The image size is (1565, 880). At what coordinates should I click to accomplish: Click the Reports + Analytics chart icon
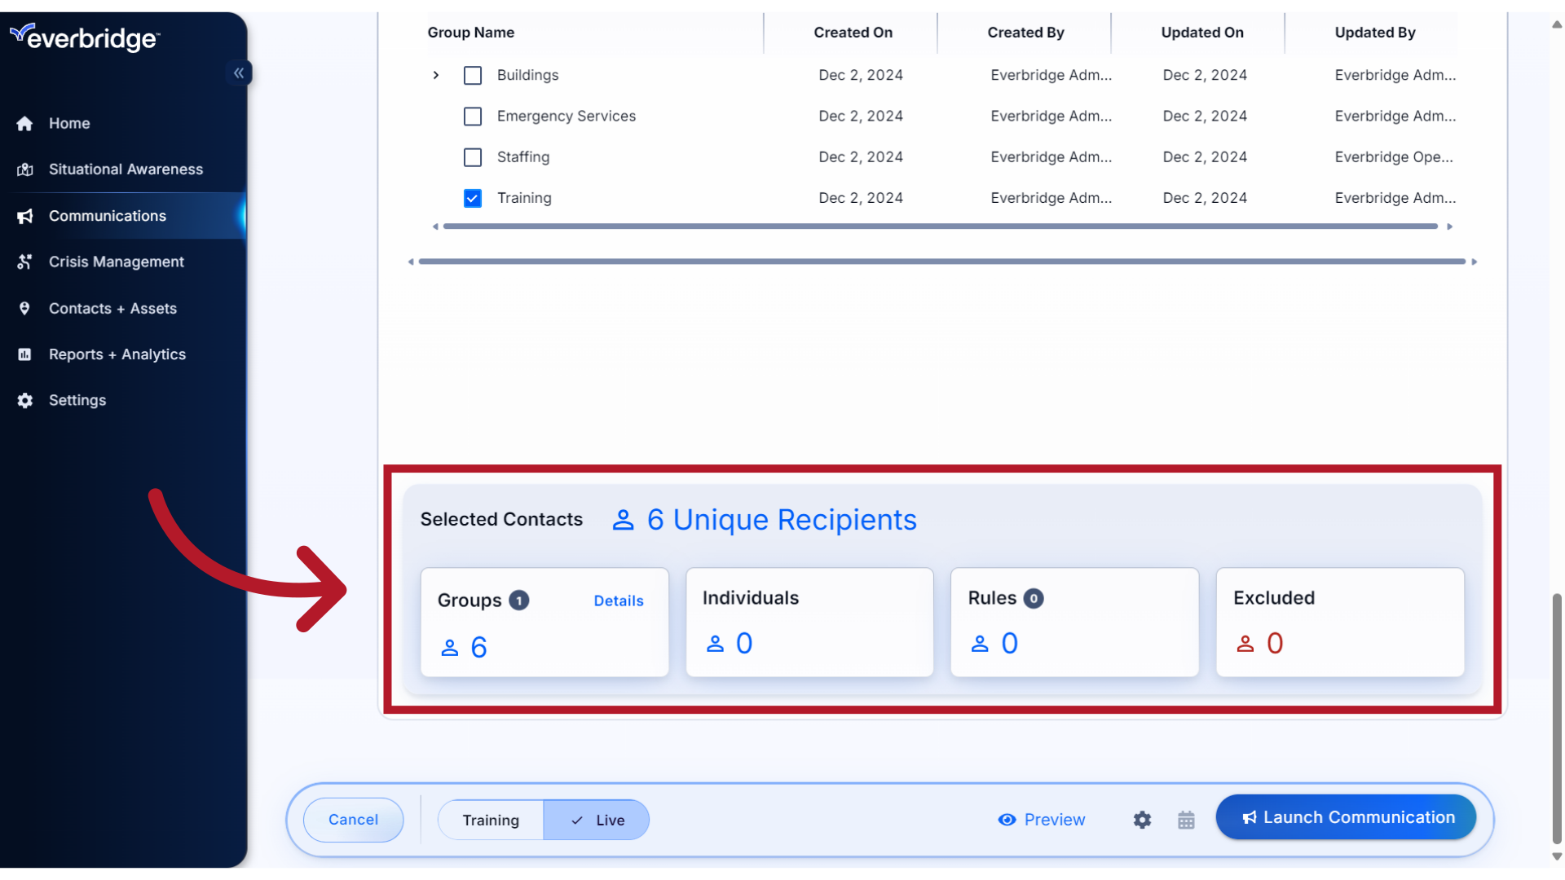24,354
